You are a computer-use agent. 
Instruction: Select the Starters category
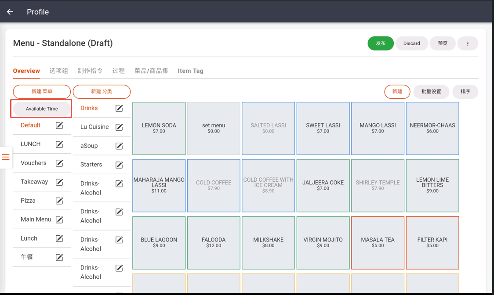(91, 164)
